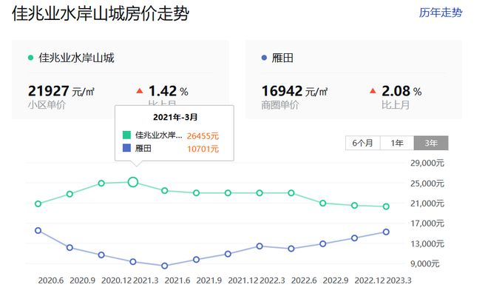Image resolution: width=488 pixels, height=293 pixels.
Task: Click the blue legend dot beside 雁田
Action: (x=264, y=58)
